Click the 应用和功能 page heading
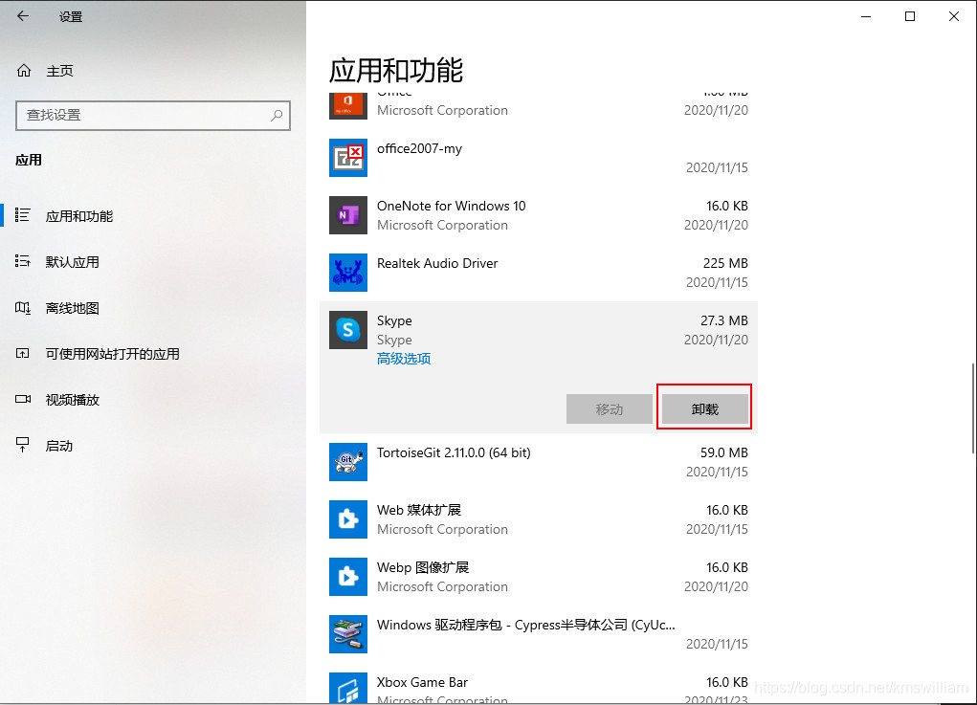Viewport: 977px width, 705px height. tap(396, 71)
